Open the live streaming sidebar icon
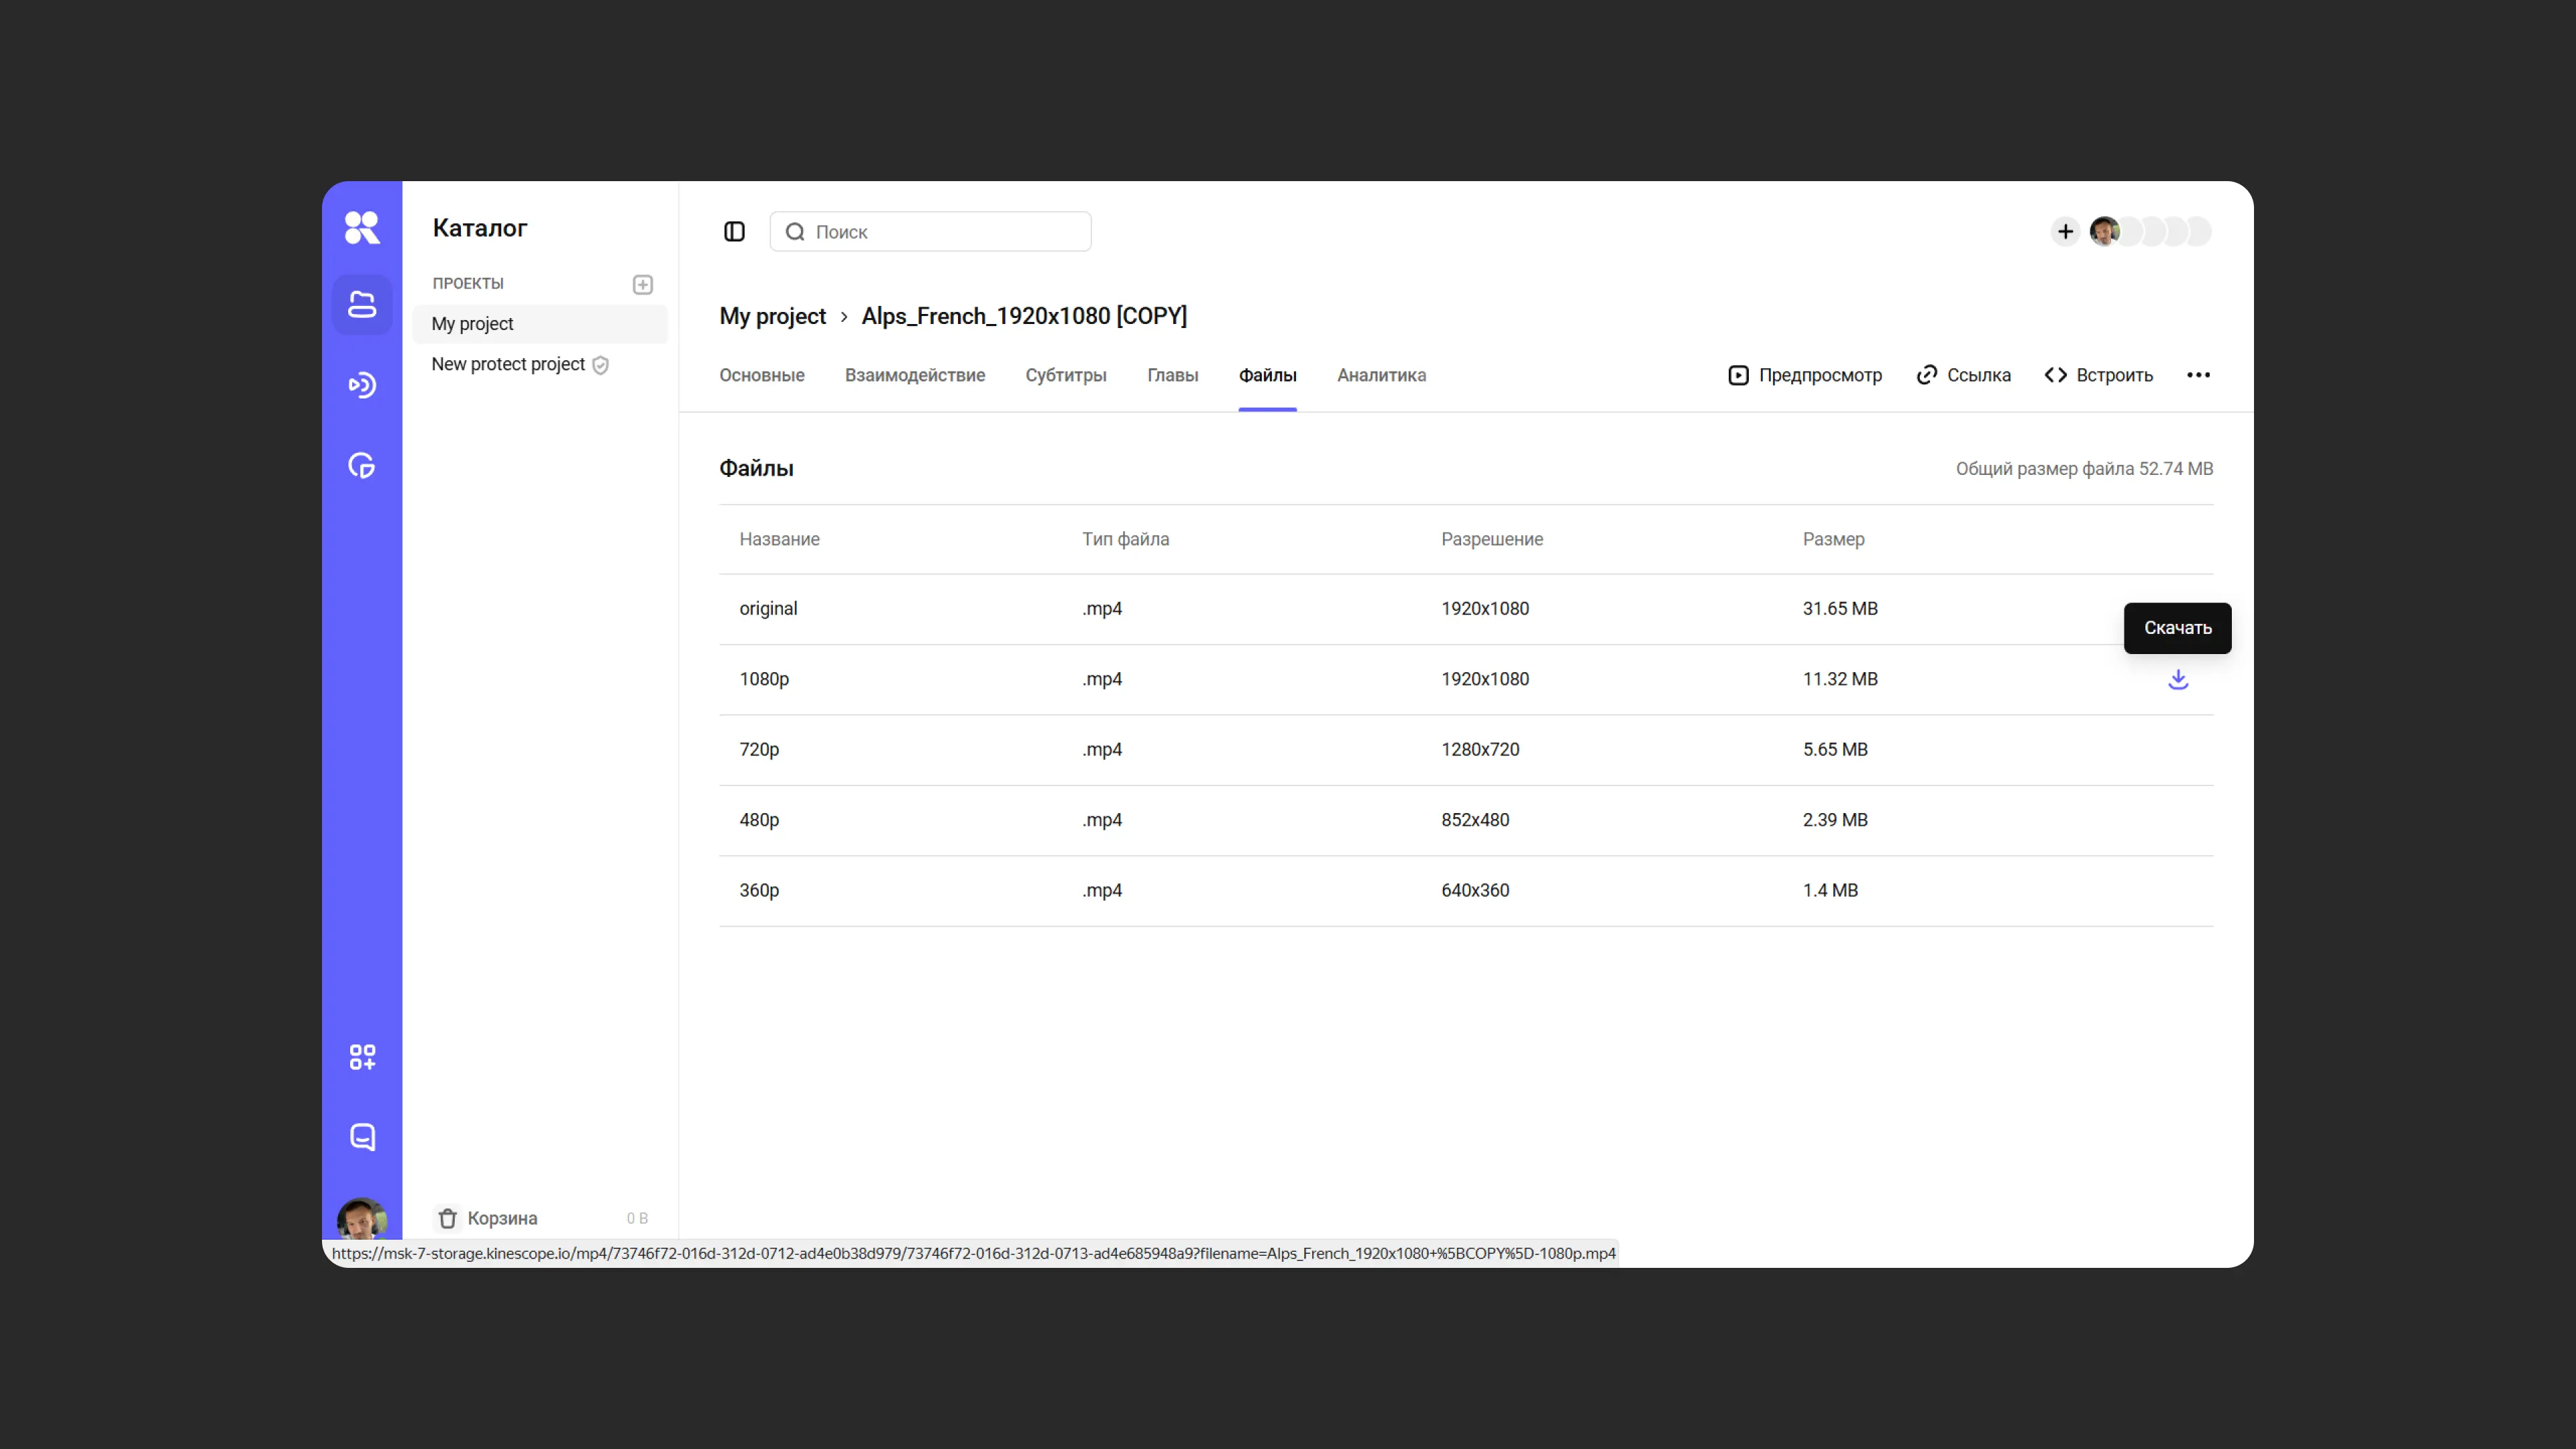The height and width of the screenshot is (1449, 2576). coord(361,385)
